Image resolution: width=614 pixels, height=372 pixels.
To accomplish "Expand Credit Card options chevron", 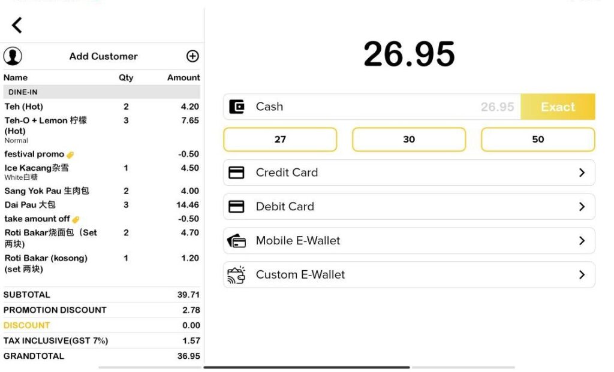I will (582, 173).
